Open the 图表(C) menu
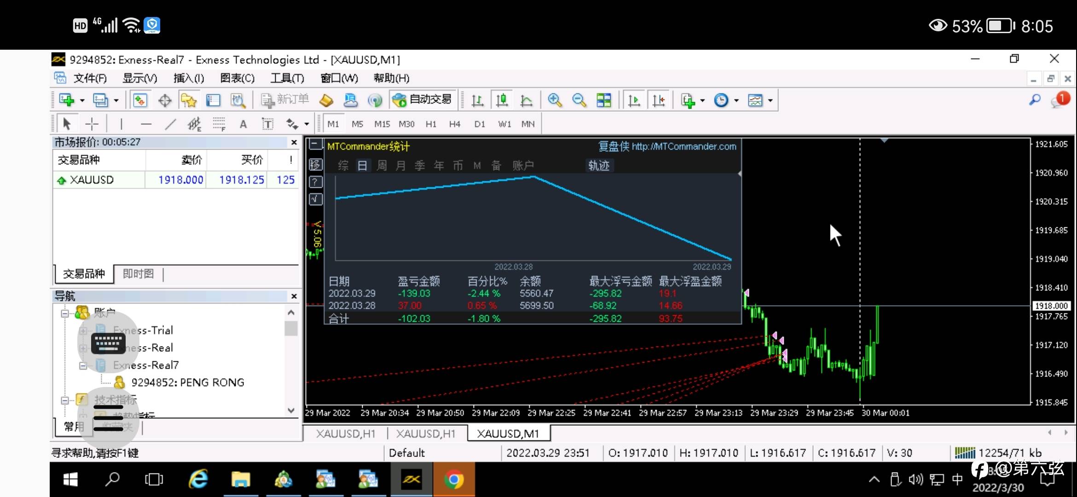This screenshot has height=497, width=1077. (x=237, y=78)
